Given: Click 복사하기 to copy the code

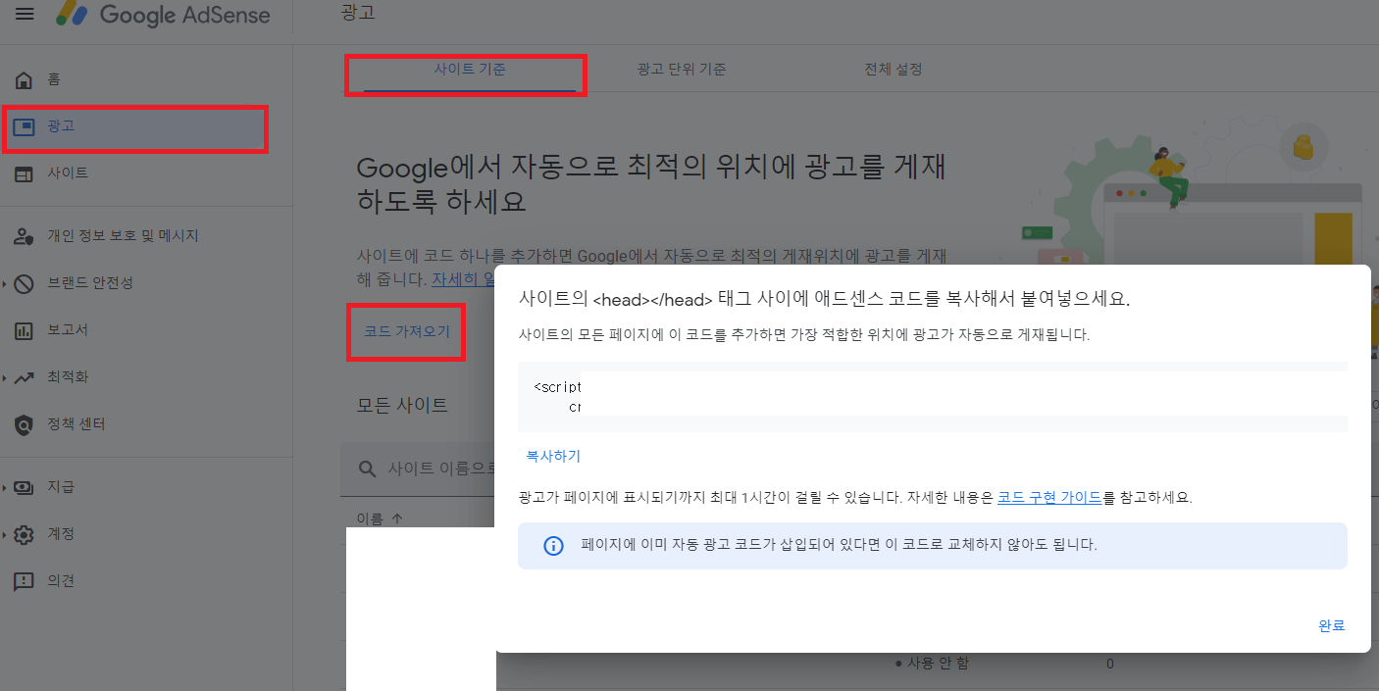Looking at the screenshot, I should tap(553, 456).
